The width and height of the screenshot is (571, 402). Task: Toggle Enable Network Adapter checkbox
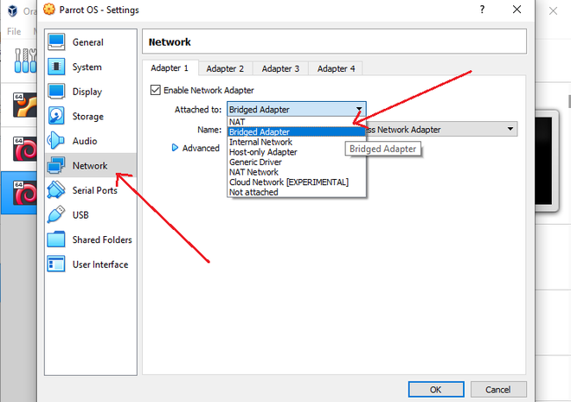[156, 90]
